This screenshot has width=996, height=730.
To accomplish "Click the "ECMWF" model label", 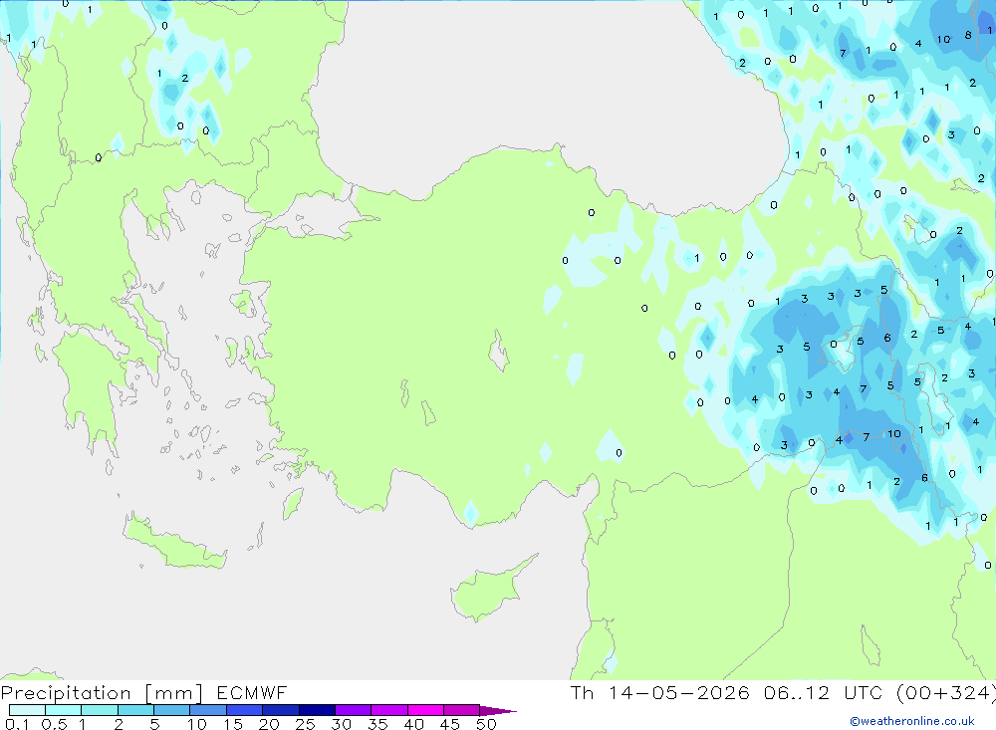I will pos(252,692).
